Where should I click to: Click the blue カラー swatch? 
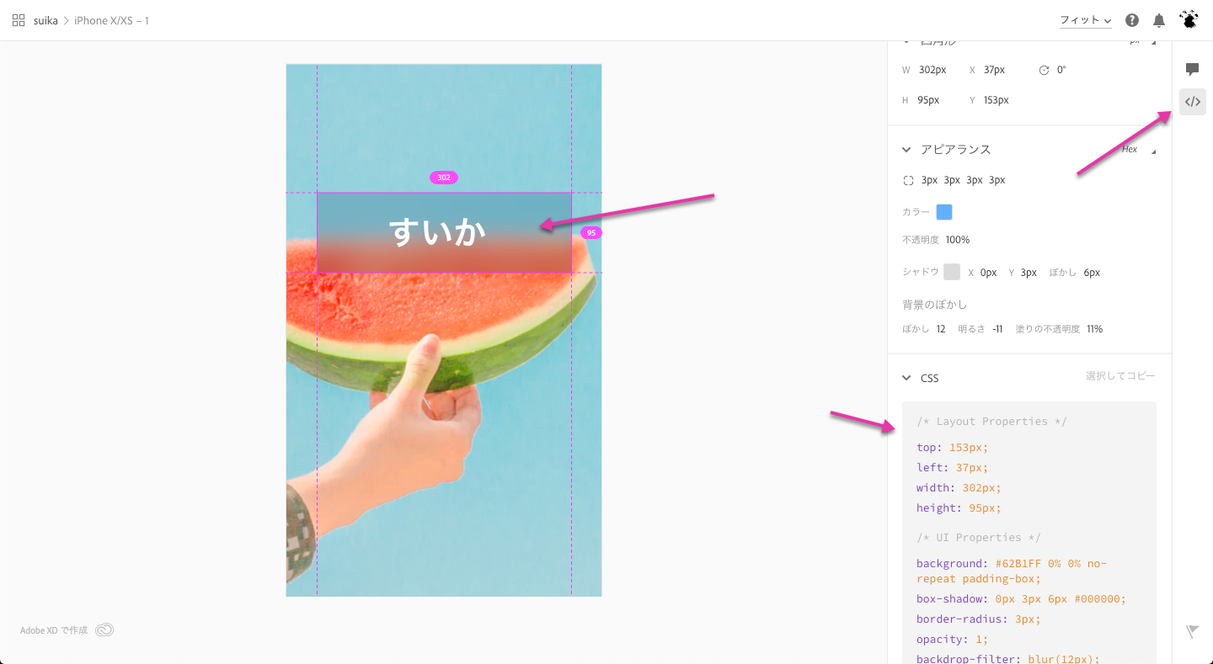tap(944, 212)
